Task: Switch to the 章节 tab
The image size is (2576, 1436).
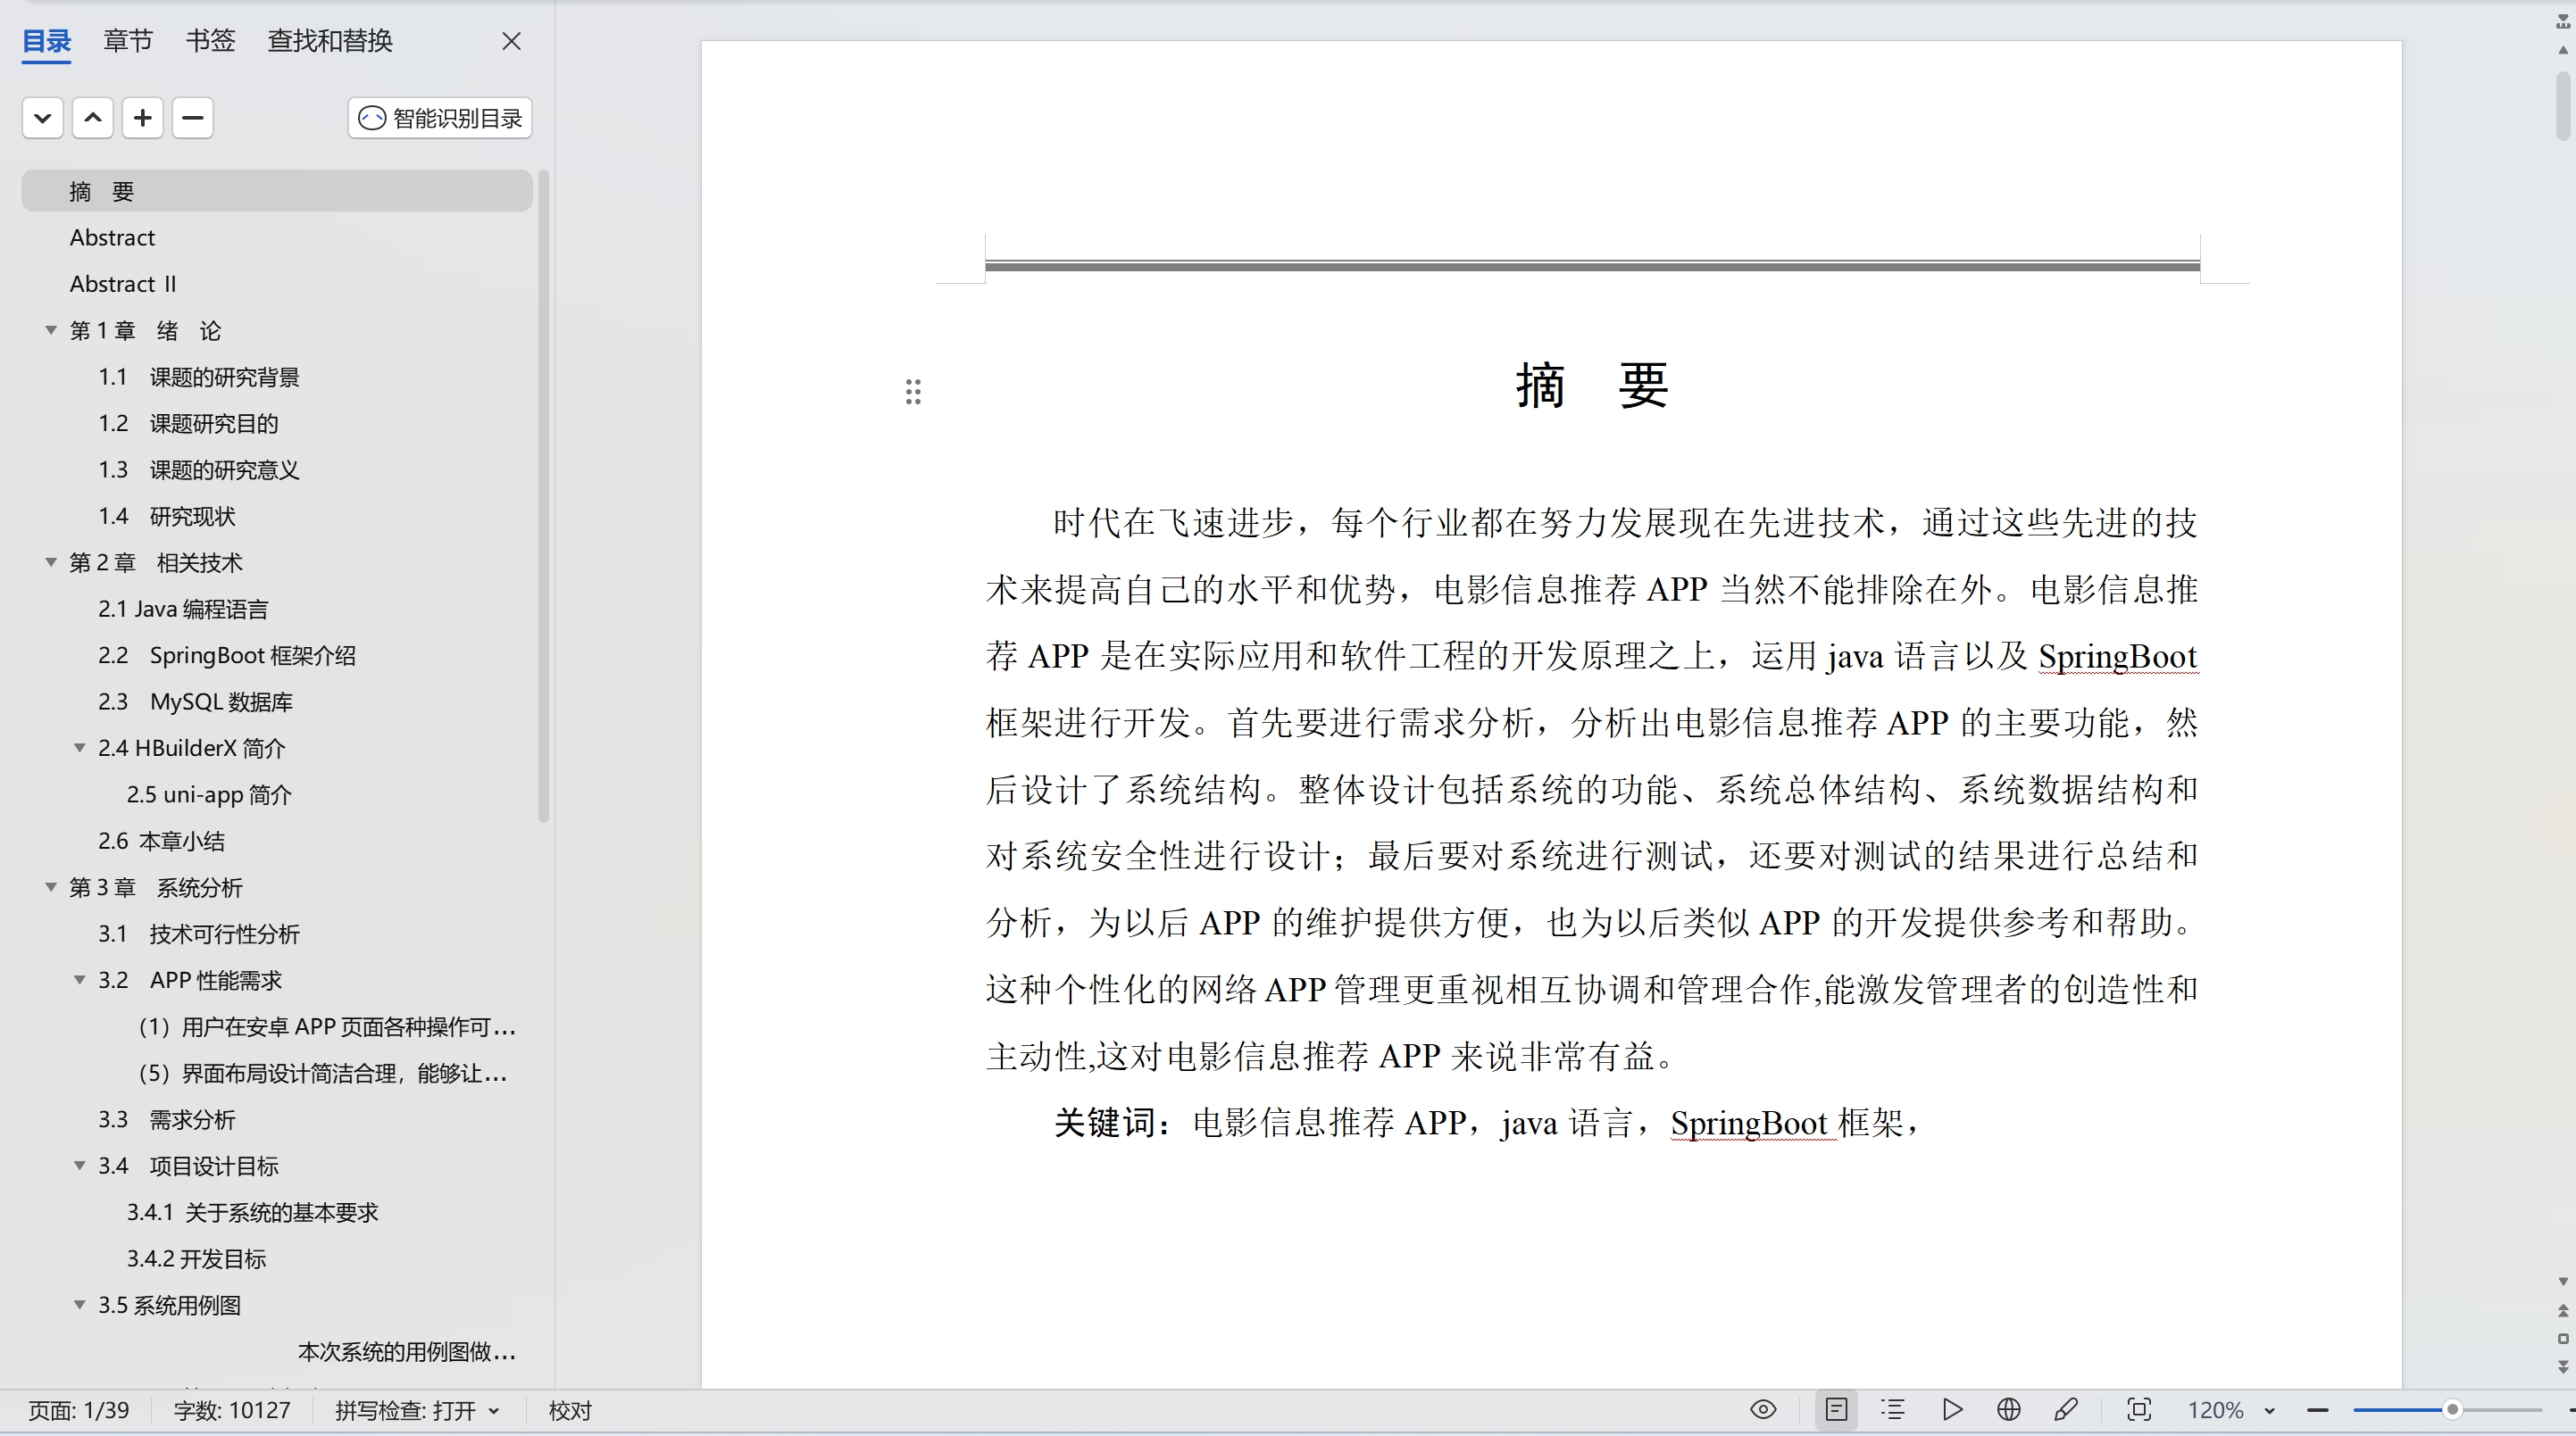Action: point(127,41)
